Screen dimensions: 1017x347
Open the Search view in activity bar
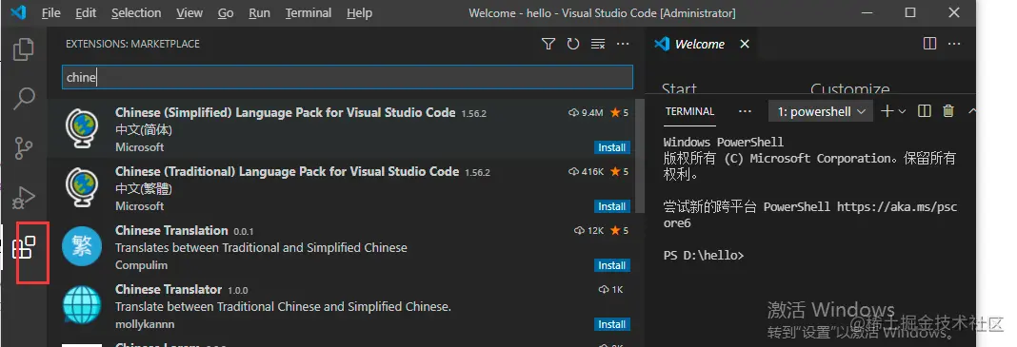pos(24,99)
